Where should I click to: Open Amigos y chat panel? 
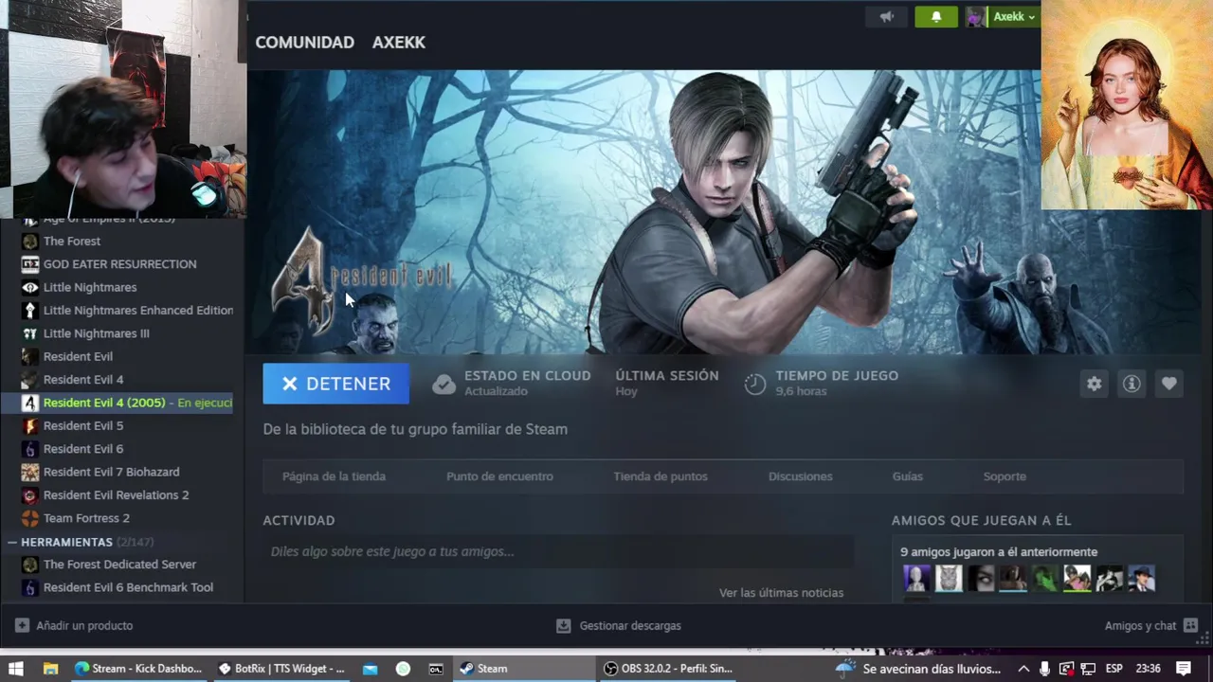[x=1150, y=625]
